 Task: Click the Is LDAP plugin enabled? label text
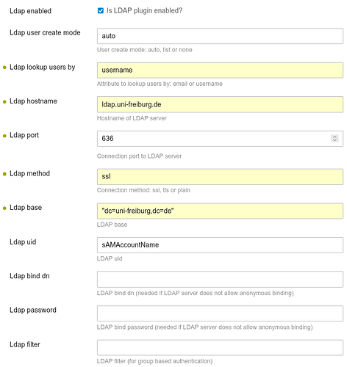point(145,11)
